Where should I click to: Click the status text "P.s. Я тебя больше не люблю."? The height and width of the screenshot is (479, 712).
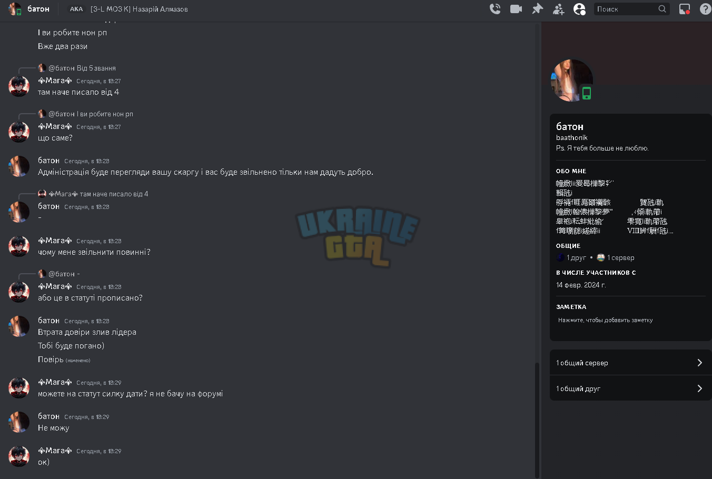602,148
